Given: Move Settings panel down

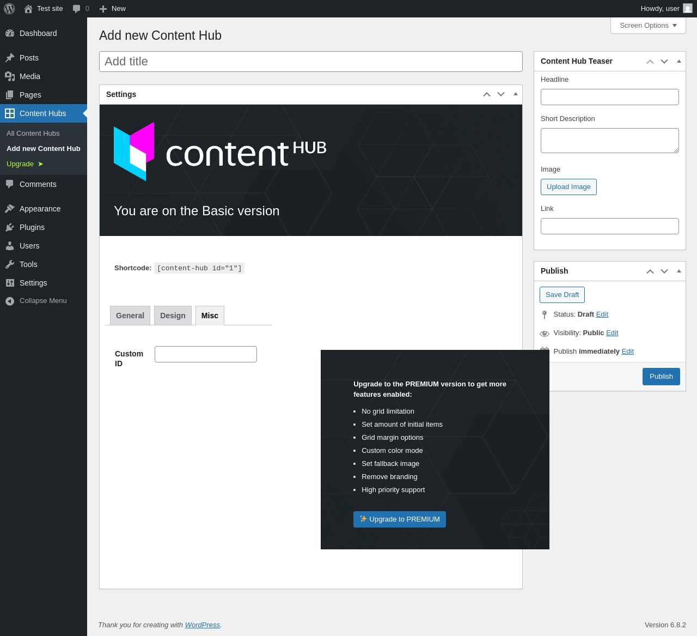Looking at the screenshot, I should pyautogui.click(x=501, y=94).
